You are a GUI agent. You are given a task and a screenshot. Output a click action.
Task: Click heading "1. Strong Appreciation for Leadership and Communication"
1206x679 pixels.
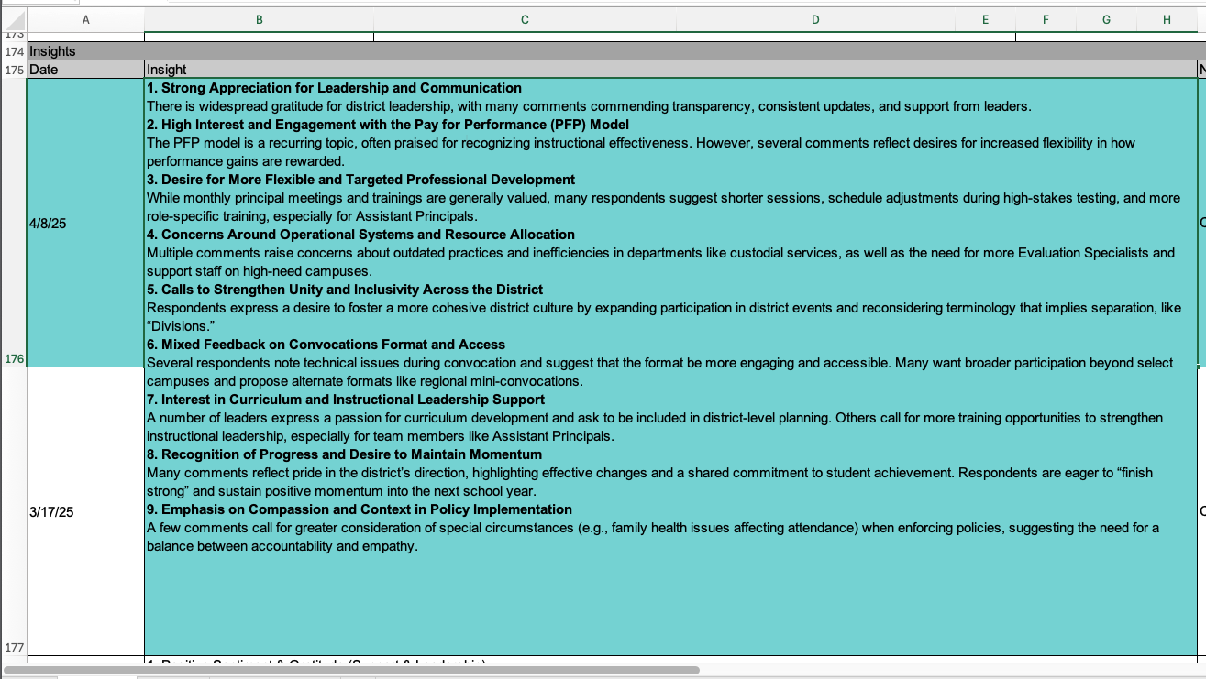pos(334,88)
